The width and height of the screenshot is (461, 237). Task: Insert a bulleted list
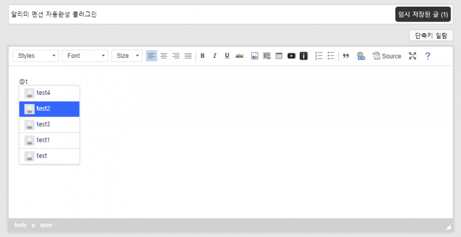tap(331, 56)
